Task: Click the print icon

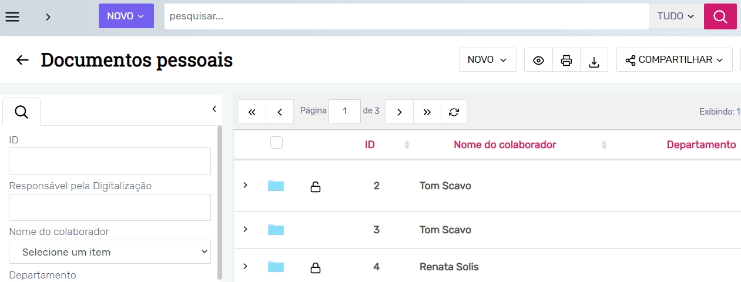Action: tap(566, 61)
